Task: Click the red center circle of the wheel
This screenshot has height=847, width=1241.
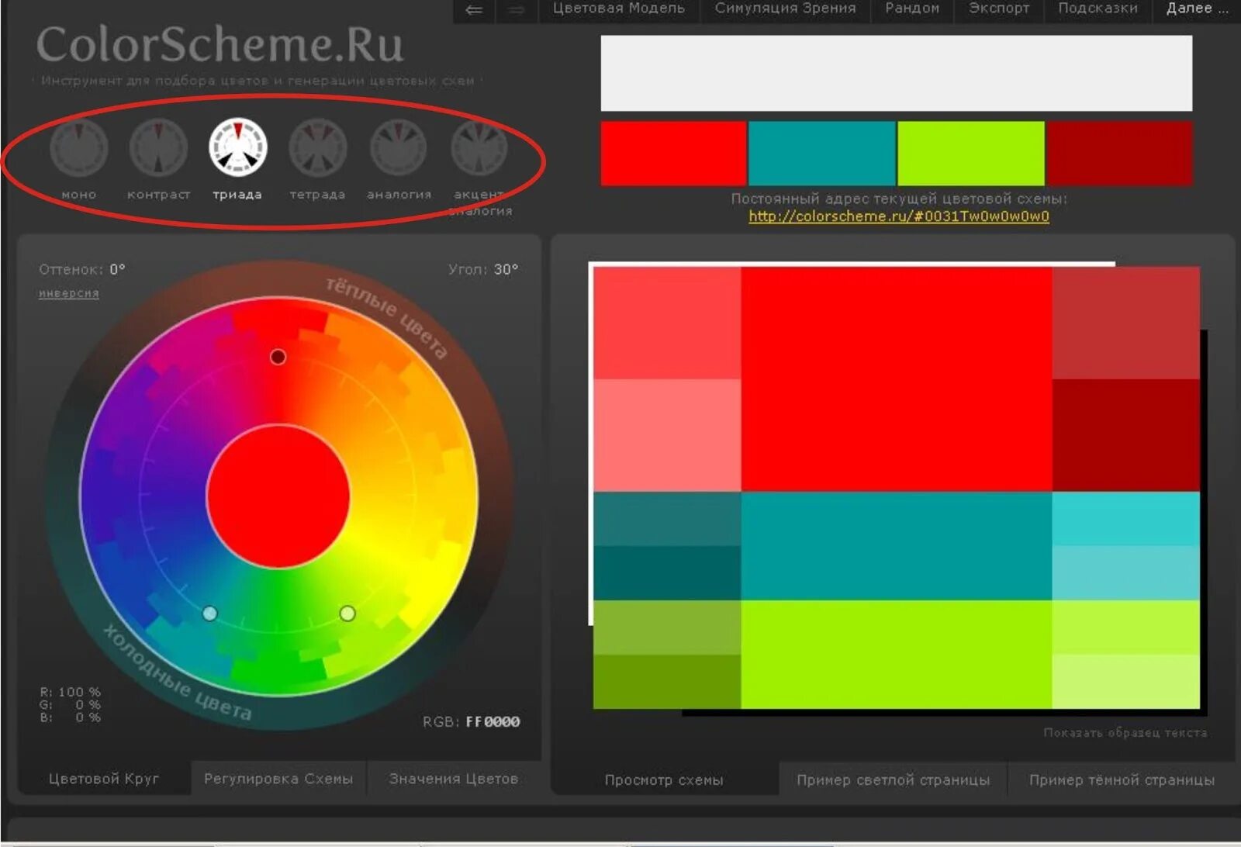Action: click(x=278, y=496)
